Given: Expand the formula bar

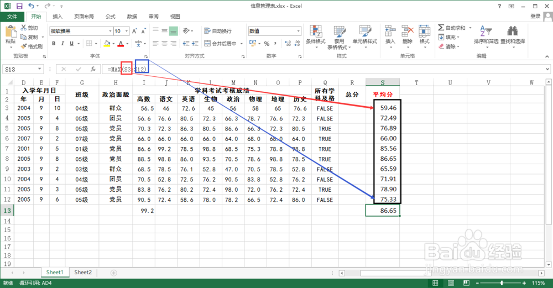Looking at the screenshot, I should [x=547, y=69].
